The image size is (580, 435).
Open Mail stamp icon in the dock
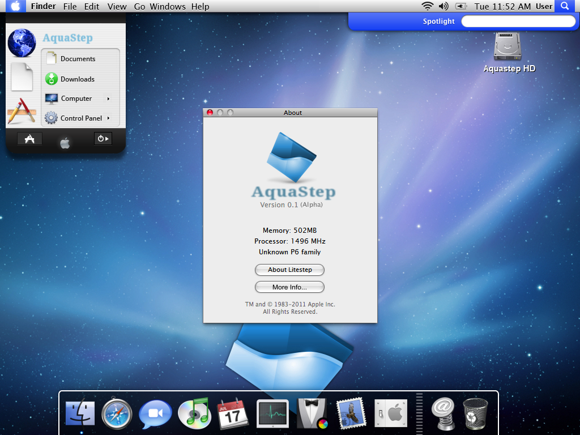point(351,413)
